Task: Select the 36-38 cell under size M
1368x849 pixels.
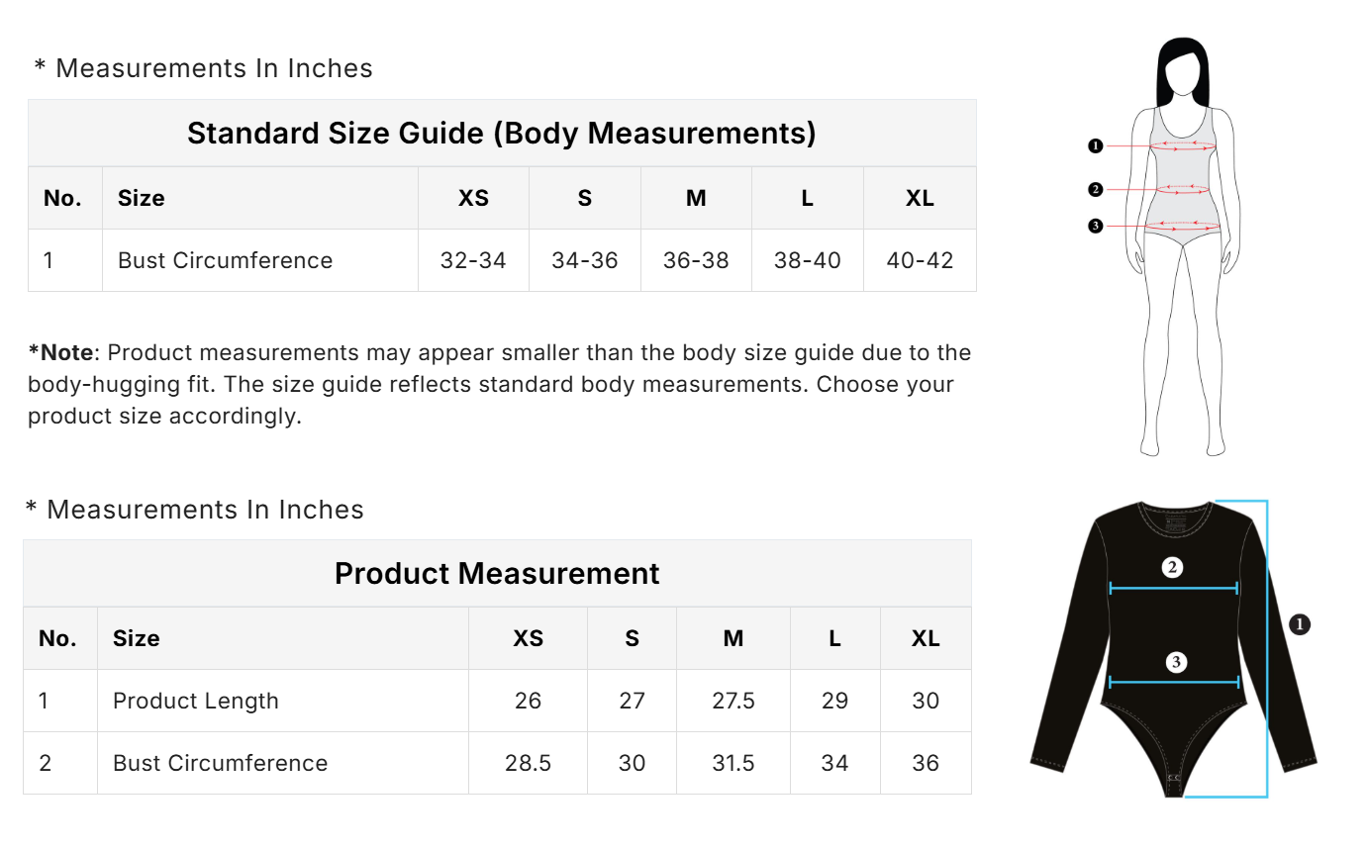Action: pyautogui.click(x=696, y=260)
